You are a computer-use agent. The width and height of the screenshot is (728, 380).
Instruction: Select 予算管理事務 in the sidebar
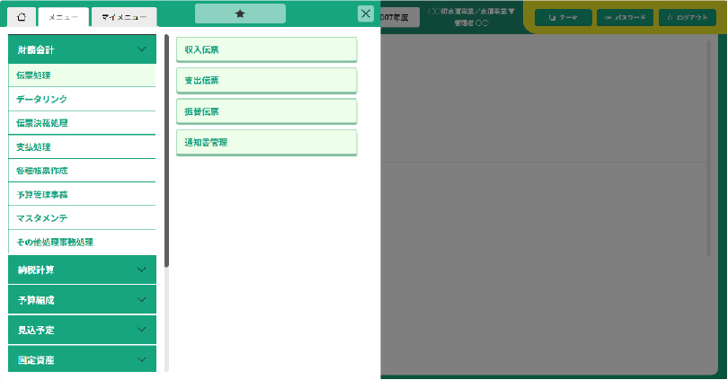[x=82, y=194]
